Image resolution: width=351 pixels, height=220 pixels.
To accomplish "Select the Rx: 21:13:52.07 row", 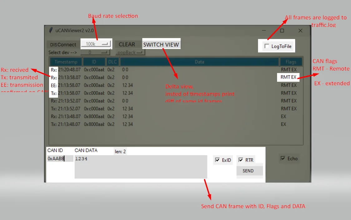I will tap(176, 101).
